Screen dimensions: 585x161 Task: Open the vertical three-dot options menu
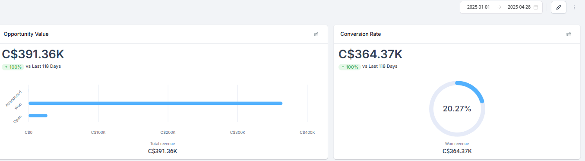point(574,7)
